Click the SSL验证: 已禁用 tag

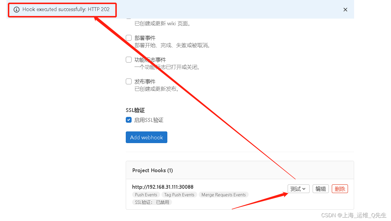pyautogui.click(x=152, y=202)
